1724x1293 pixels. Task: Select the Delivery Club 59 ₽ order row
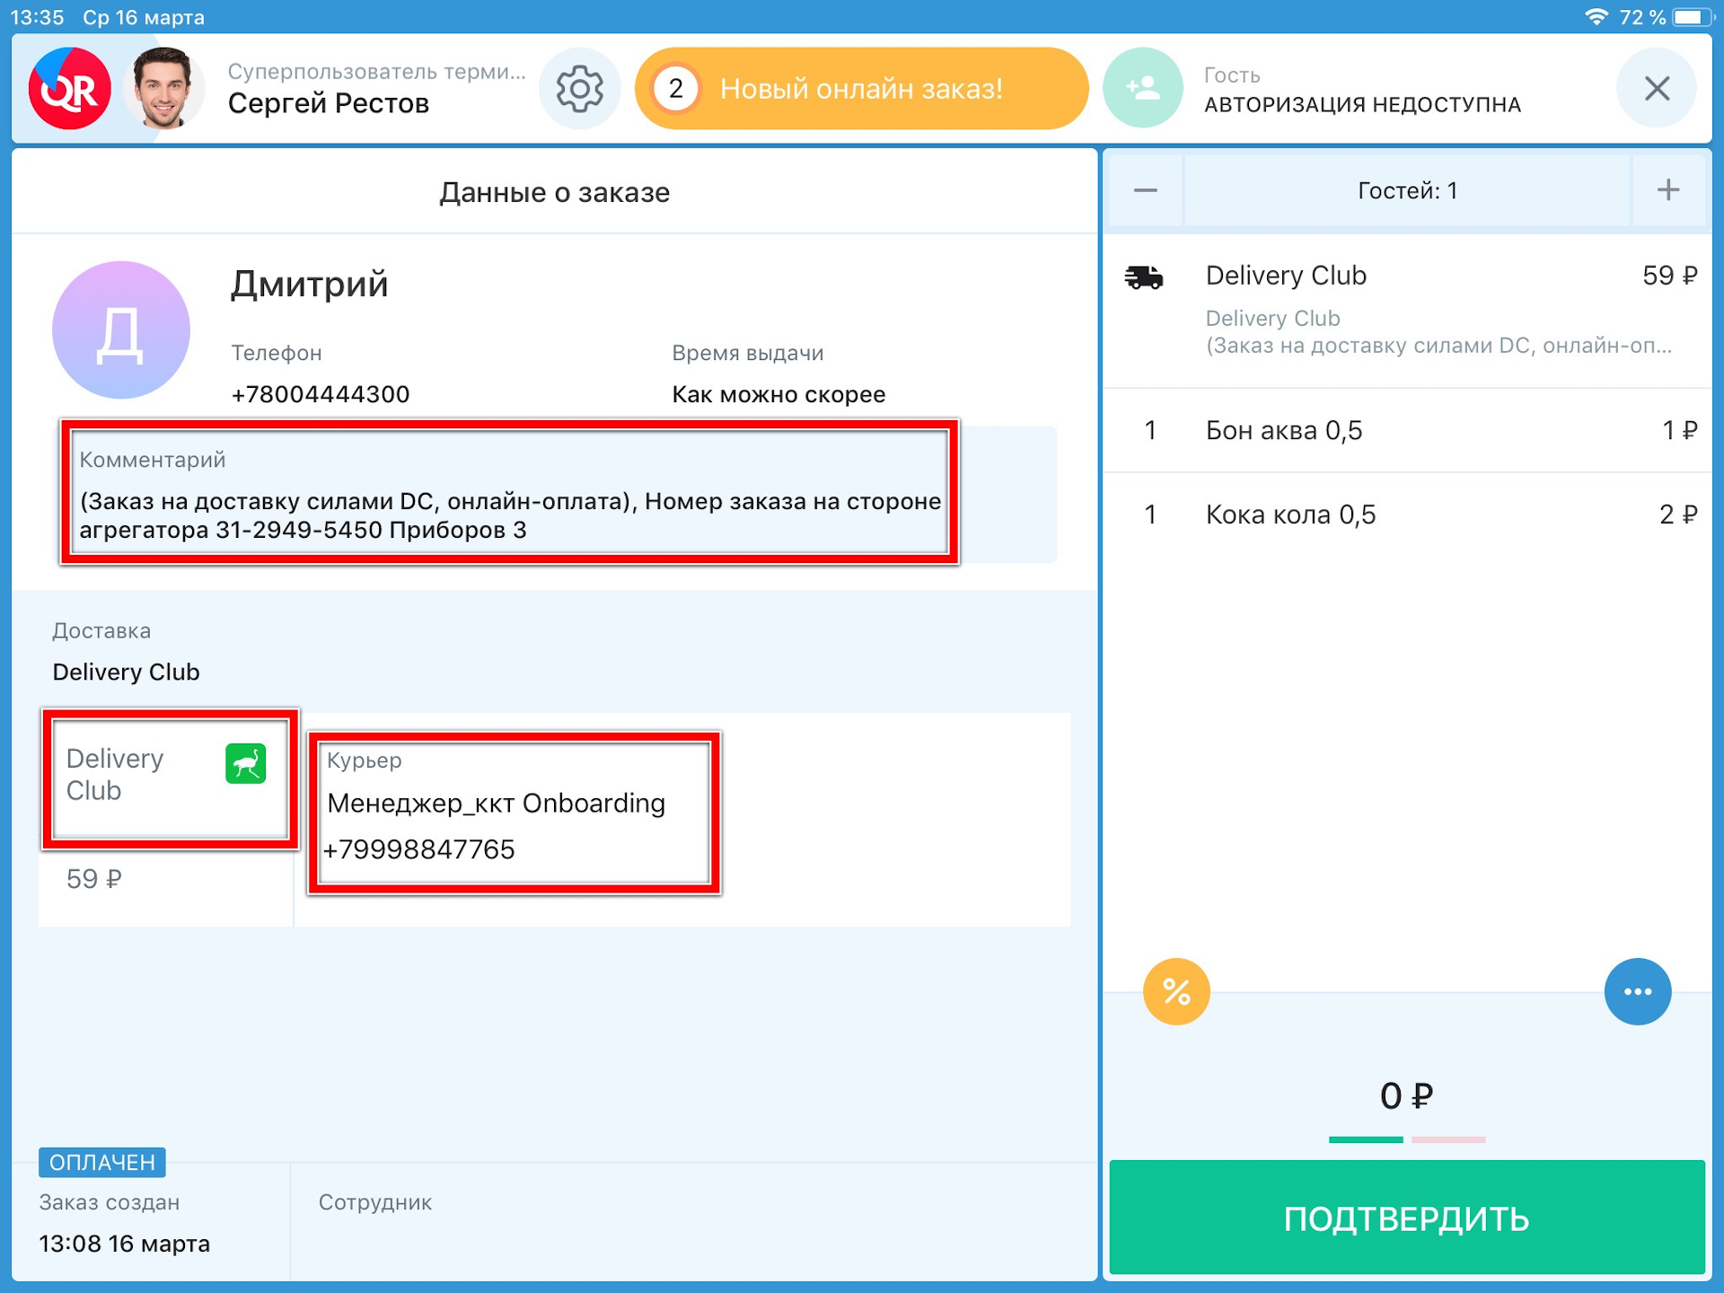pos(1407,311)
